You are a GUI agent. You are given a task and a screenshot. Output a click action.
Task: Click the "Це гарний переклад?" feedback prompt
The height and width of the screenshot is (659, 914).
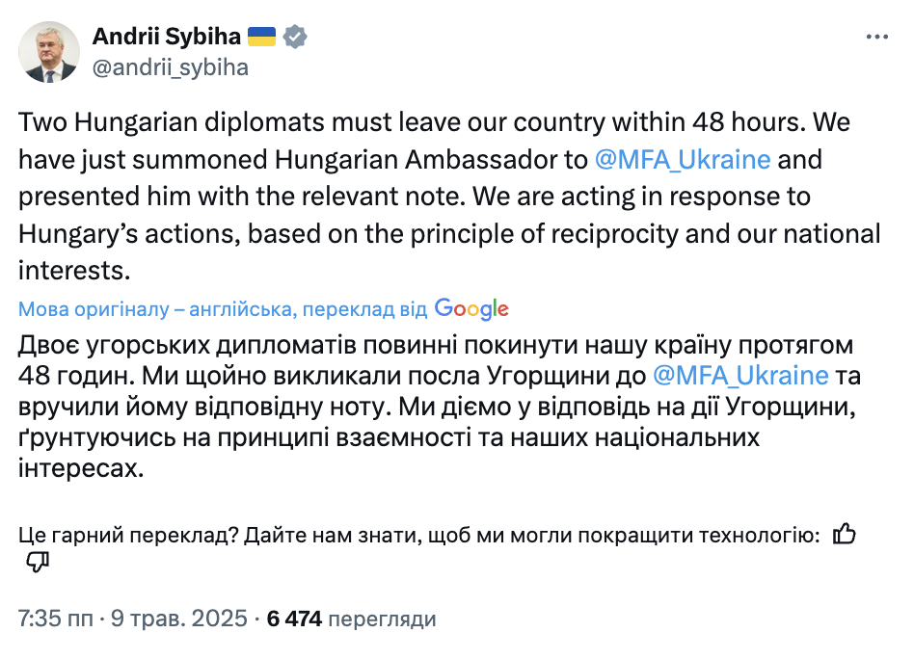tap(125, 536)
